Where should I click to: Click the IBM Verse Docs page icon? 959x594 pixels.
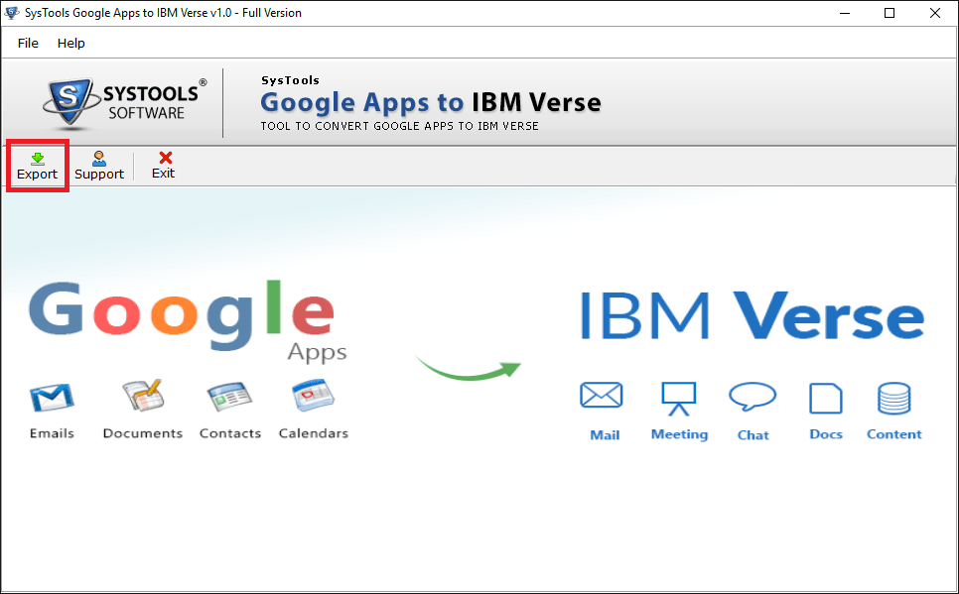pyautogui.click(x=826, y=399)
